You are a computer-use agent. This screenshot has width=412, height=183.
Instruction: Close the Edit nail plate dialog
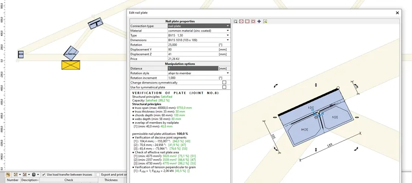397,13
